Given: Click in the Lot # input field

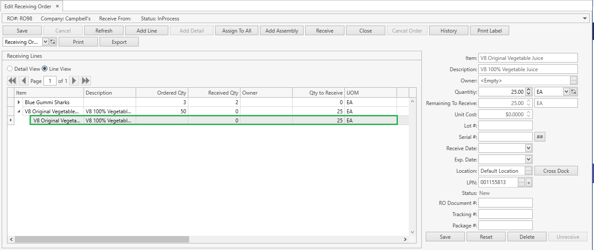Looking at the screenshot, I should pyautogui.click(x=505, y=126).
